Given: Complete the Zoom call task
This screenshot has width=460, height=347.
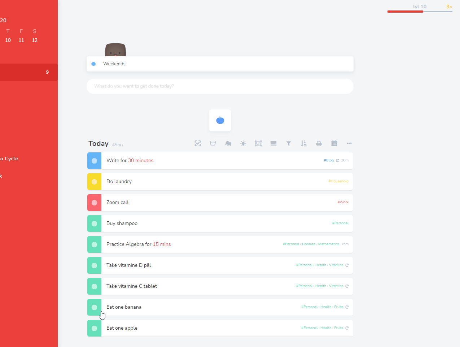Looking at the screenshot, I should (x=94, y=203).
